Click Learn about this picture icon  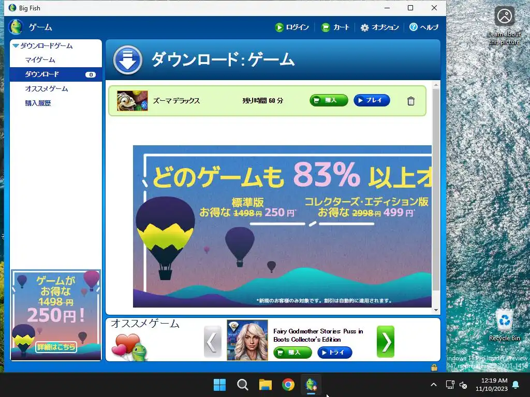point(504,26)
